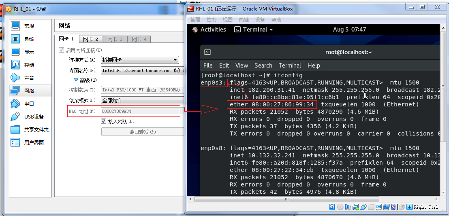The height and width of the screenshot is (216, 449).
Task: Open the 常规 (General) settings category
Action: pos(30,26)
